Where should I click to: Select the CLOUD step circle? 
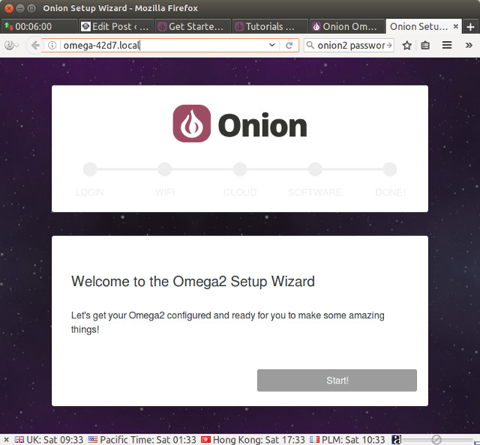tap(240, 169)
